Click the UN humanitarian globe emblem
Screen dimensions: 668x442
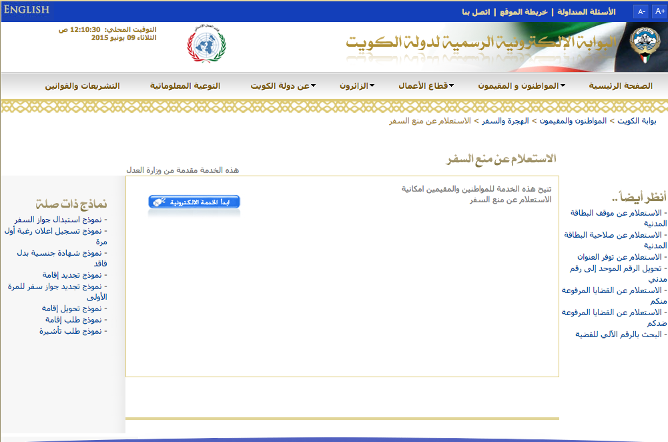[207, 43]
